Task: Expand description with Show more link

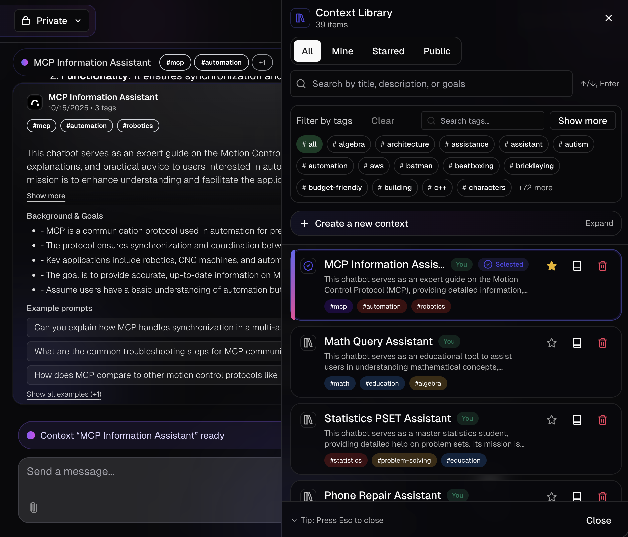Action: coord(46,196)
